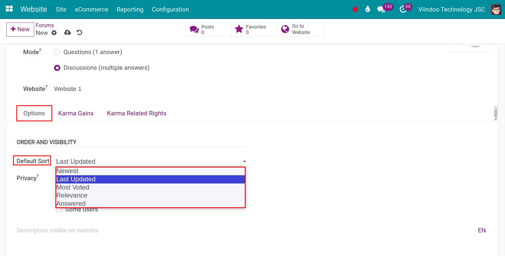The image size is (505, 256).
Task: Open the apps grid home menu
Action: point(9,9)
